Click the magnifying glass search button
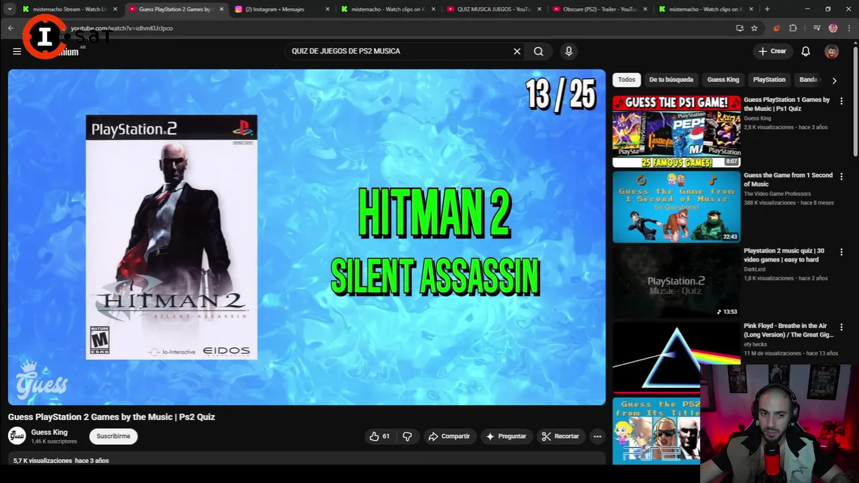 tap(538, 51)
